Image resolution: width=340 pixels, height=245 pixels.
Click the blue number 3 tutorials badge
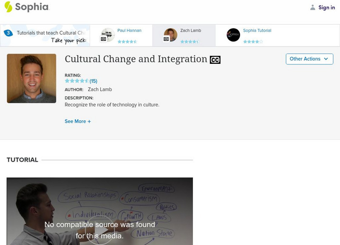(8, 33)
